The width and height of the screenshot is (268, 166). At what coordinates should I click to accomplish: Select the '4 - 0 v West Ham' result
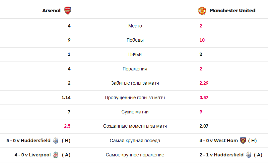point(219,141)
